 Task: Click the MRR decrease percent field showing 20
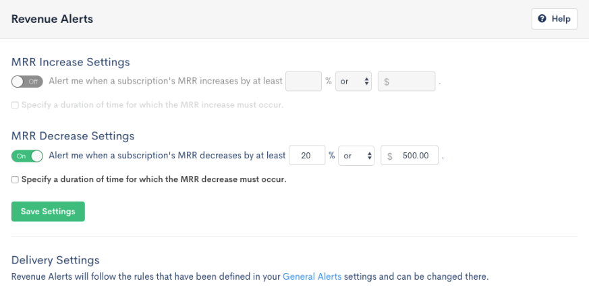307,155
